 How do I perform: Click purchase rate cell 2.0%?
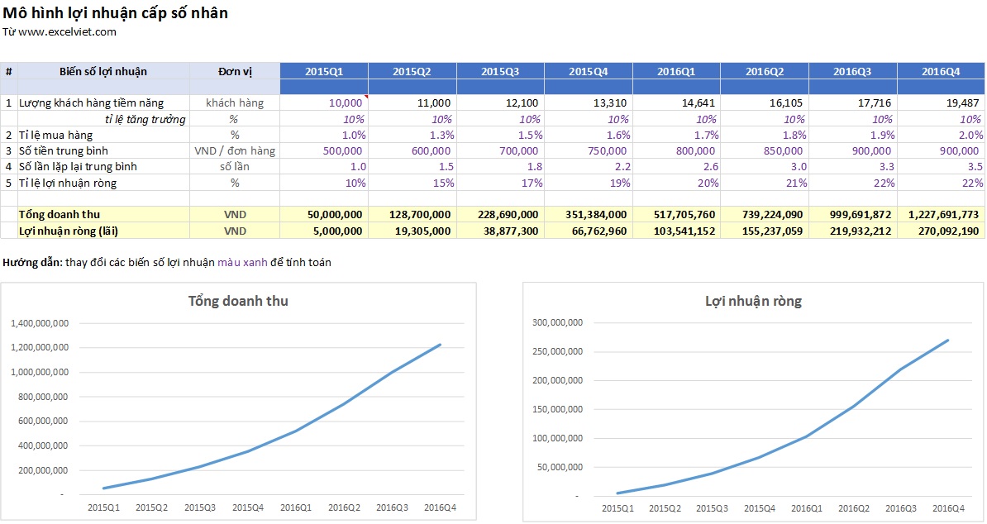pyautogui.click(x=941, y=135)
